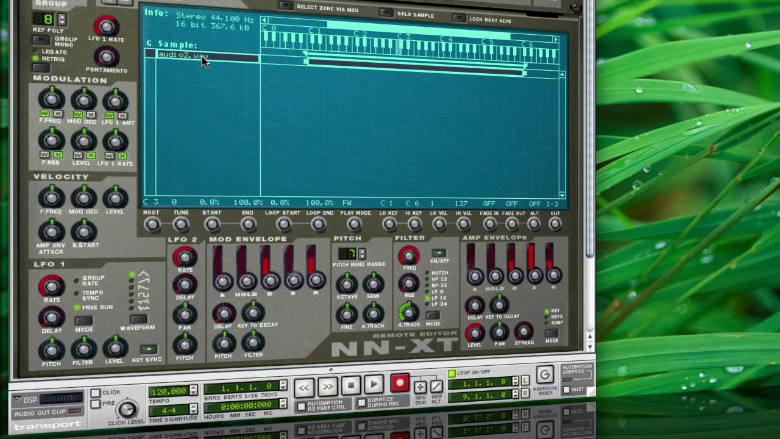
Task: Click the Filter Mode button
Action: [x=433, y=316]
